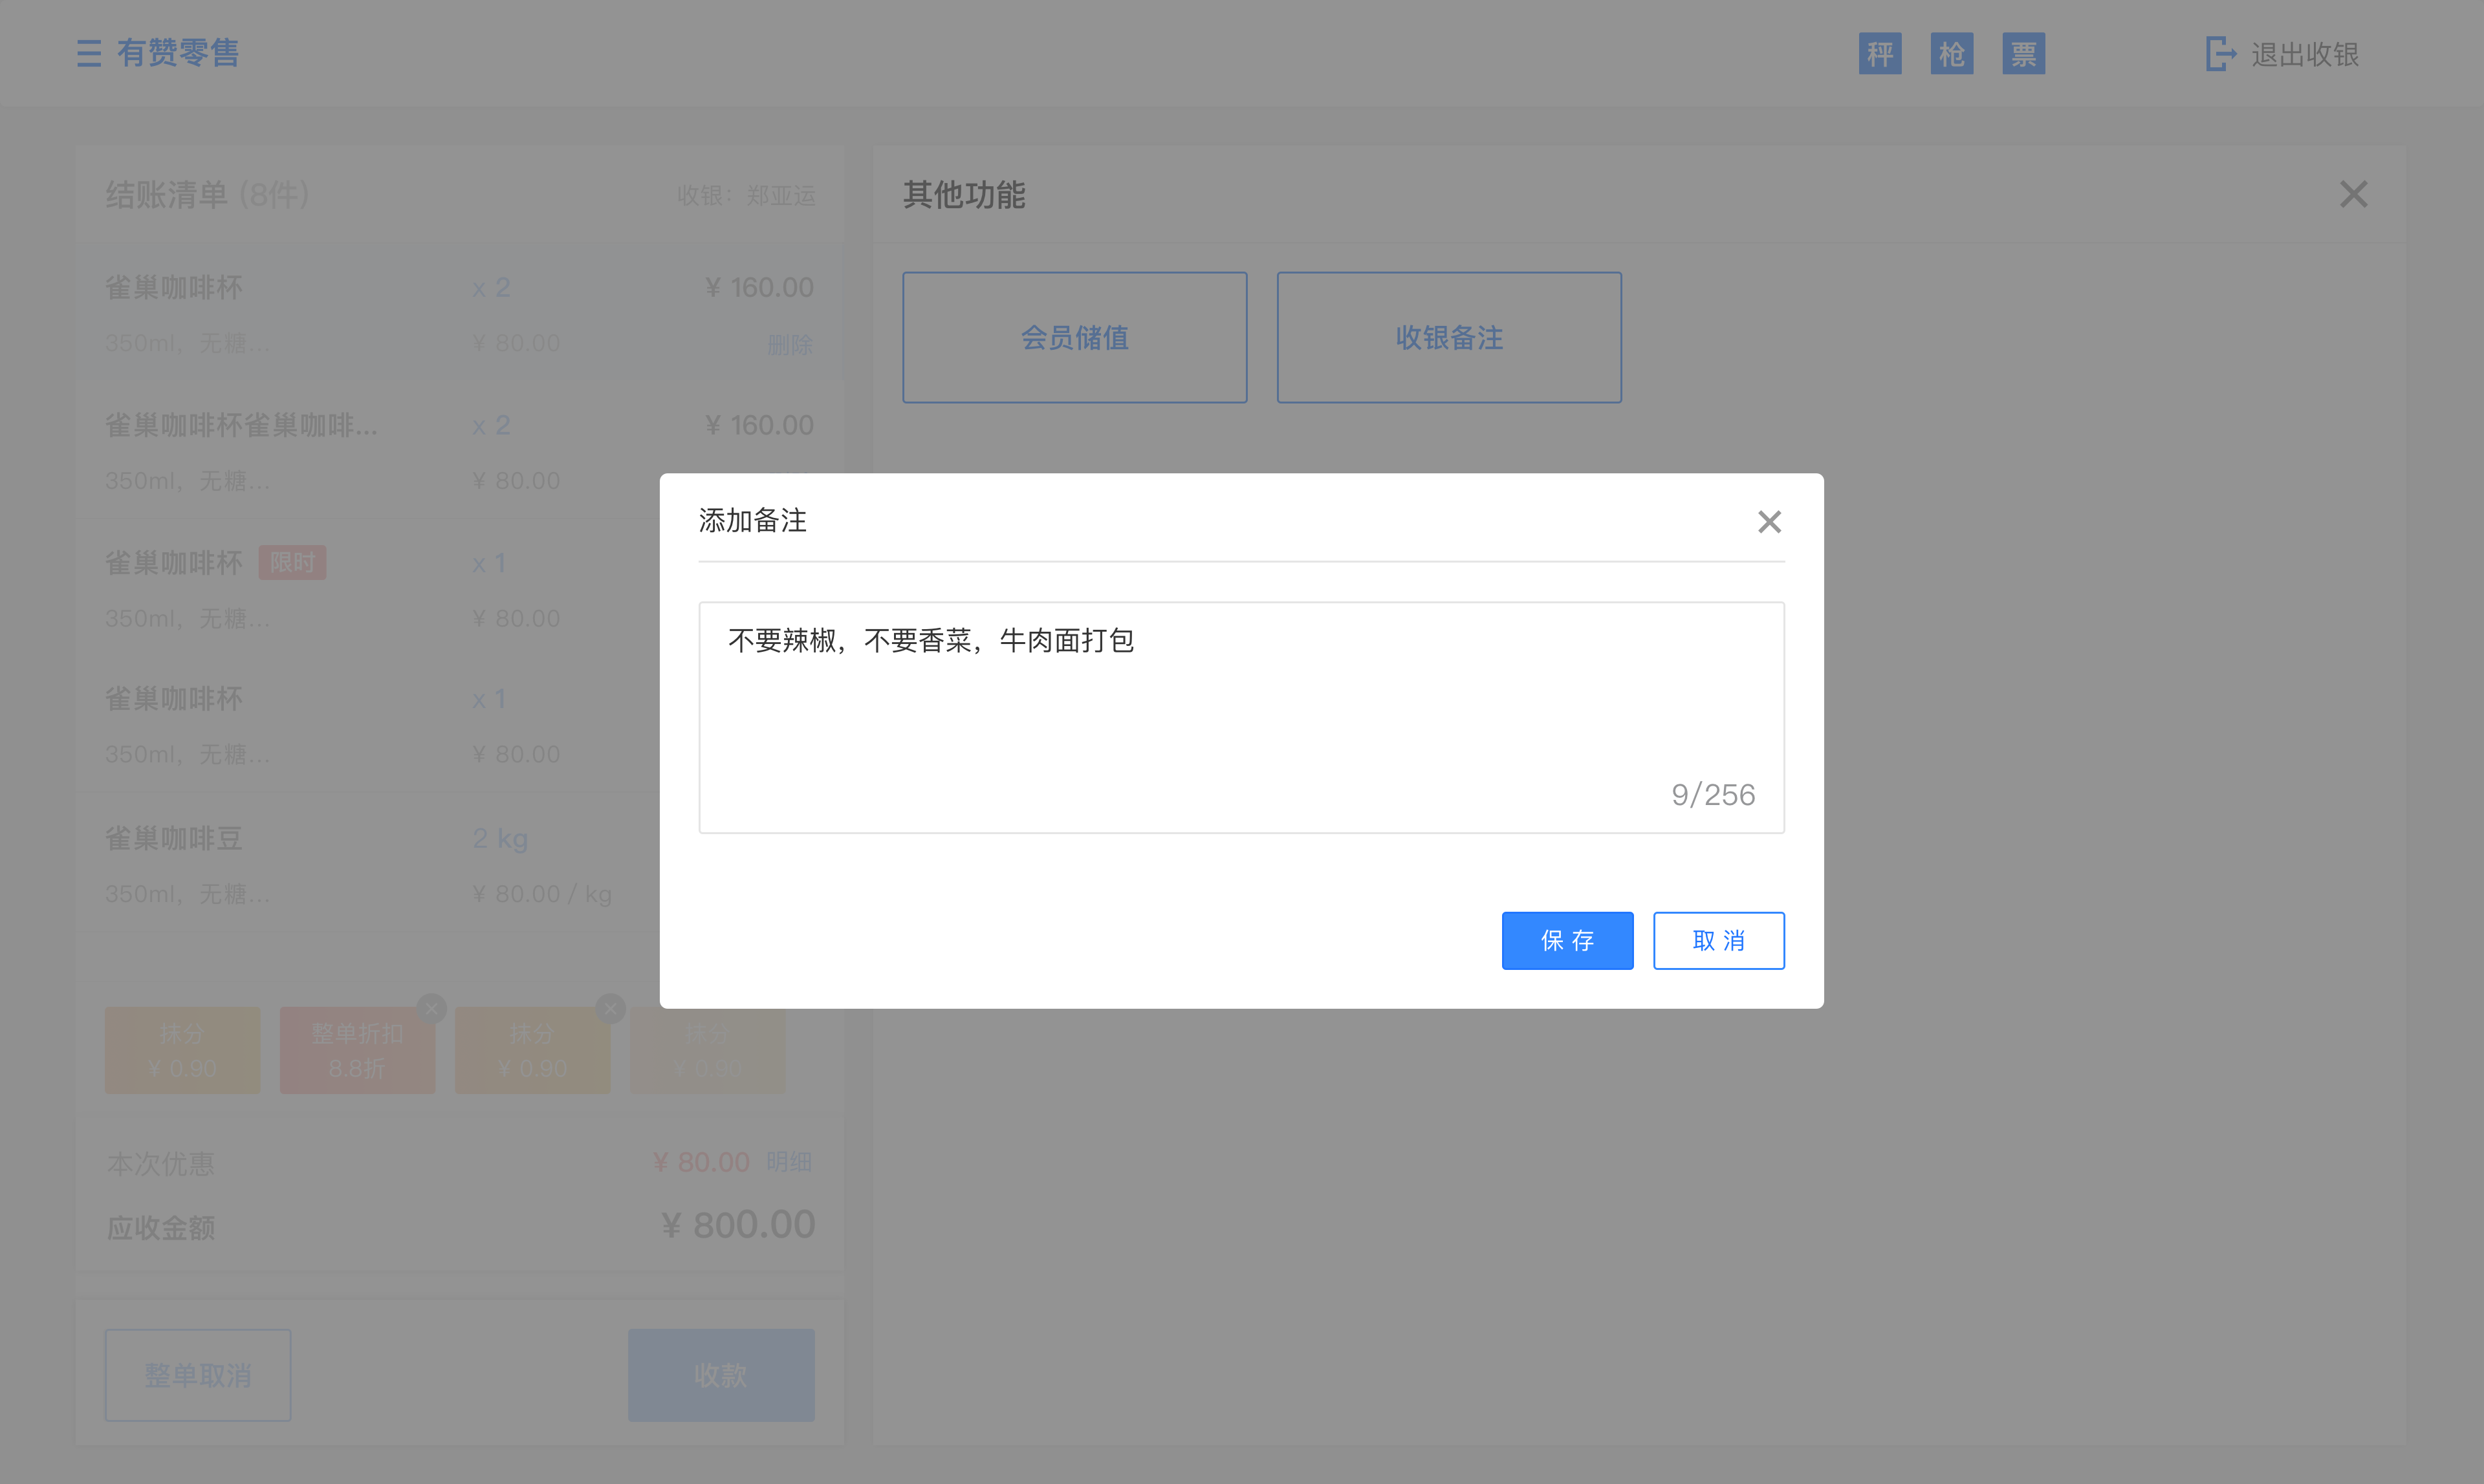Delete 雀巢咖啡杯 item via 删除 link
This screenshot has height=1484, width=2484.
point(791,344)
